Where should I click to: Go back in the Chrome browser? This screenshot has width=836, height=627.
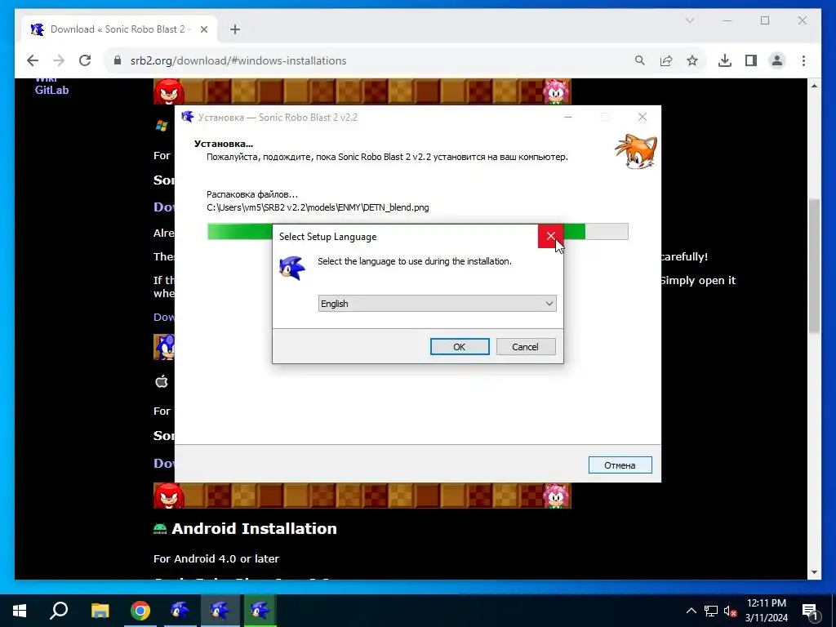33,60
